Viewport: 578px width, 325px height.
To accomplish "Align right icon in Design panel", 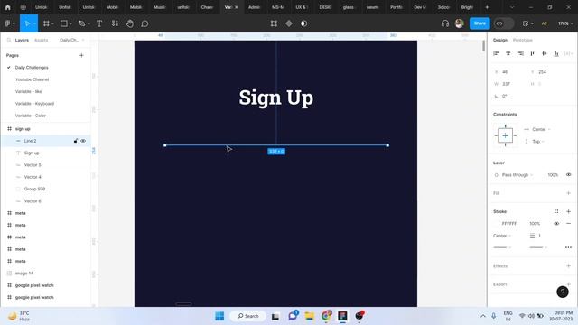I will 520,53.
